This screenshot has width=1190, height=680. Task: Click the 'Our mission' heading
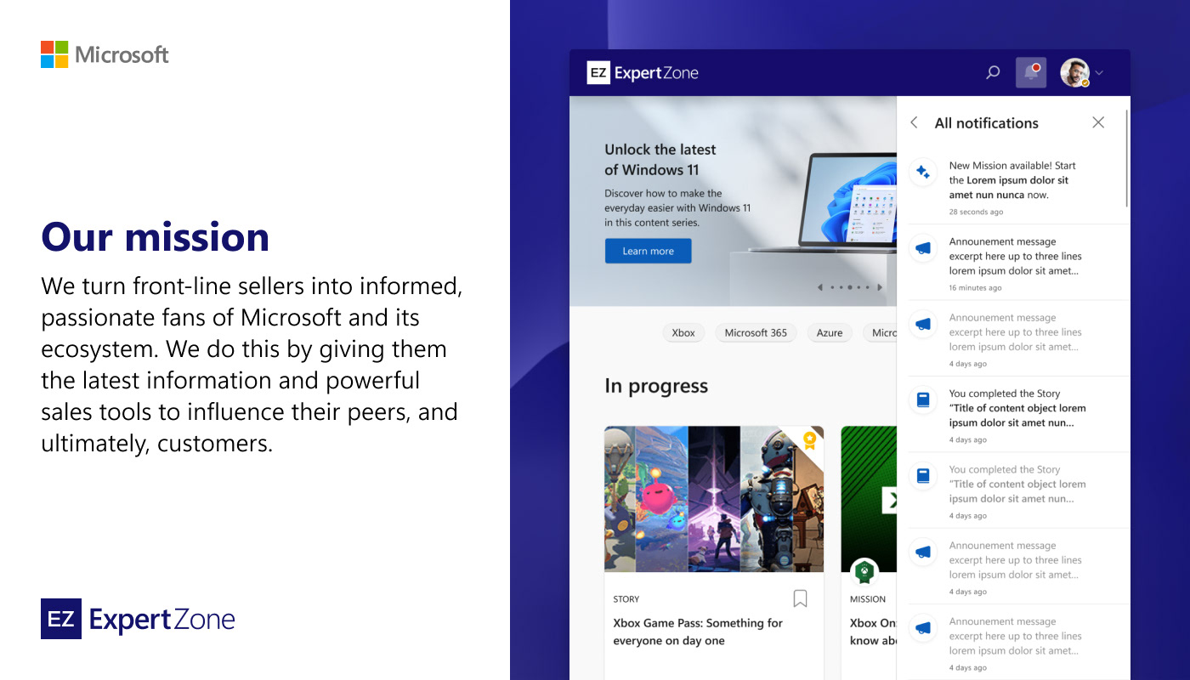pos(155,237)
